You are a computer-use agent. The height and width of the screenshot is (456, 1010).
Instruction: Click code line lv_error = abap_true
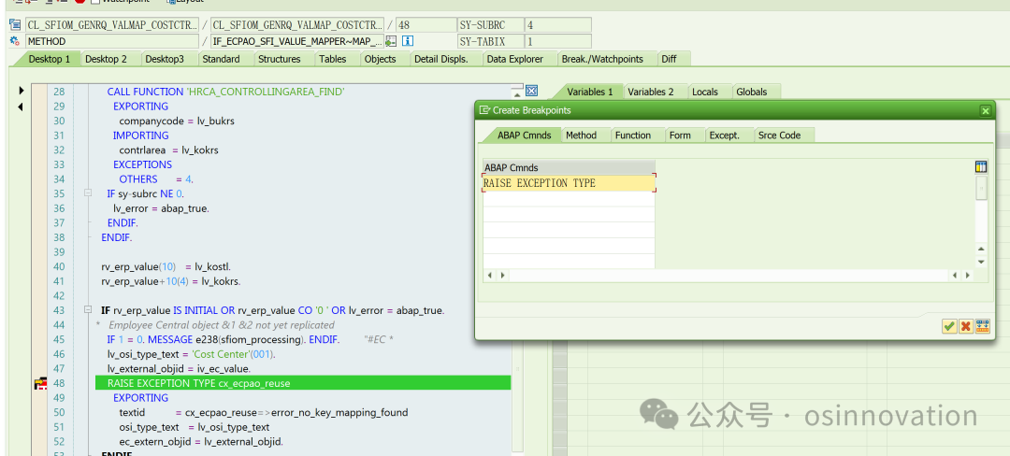pyautogui.click(x=161, y=208)
